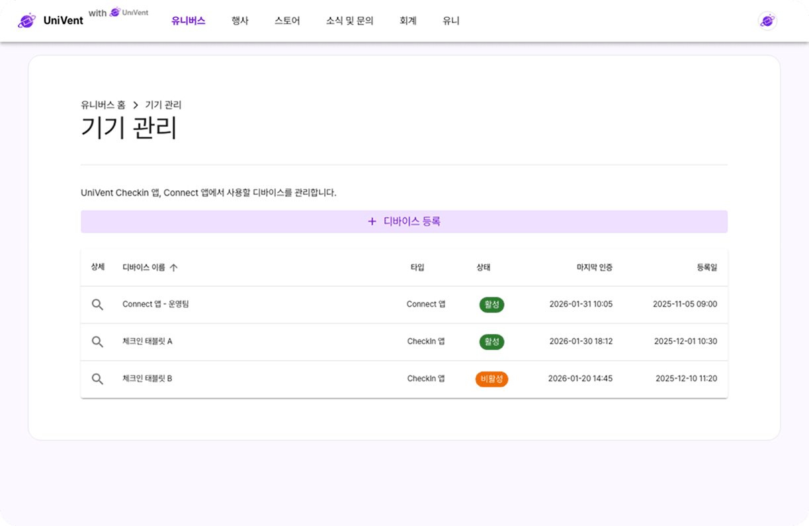Expand the breadcrumb chevron after 유니버스 홈
Screen dimensions: 809x526
coord(136,104)
